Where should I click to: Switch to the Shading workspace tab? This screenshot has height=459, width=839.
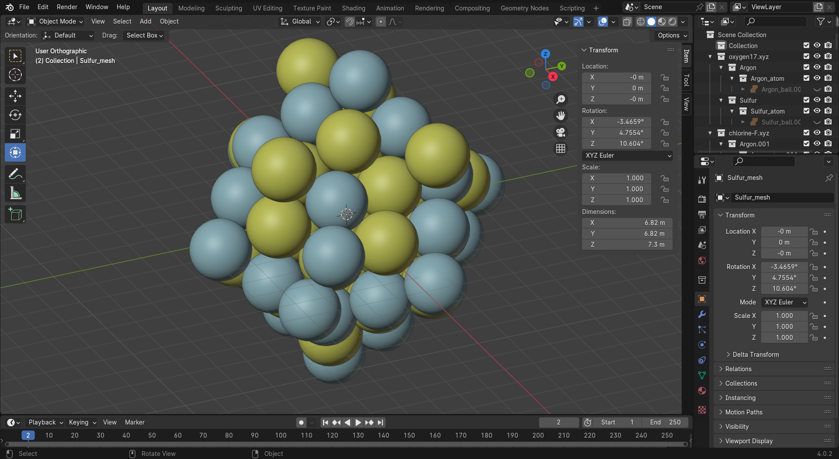pyautogui.click(x=353, y=8)
